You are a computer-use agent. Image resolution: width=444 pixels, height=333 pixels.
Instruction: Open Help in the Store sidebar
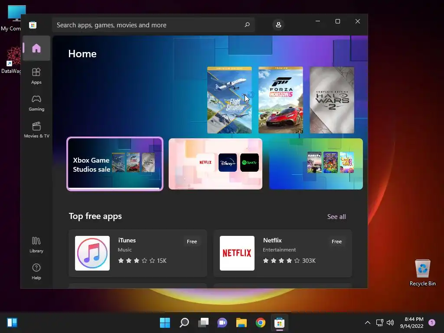(x=36, y=272)
